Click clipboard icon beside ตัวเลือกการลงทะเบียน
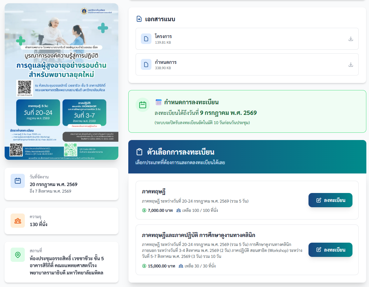This screenshot has width=369, height=287. [140, 152]
